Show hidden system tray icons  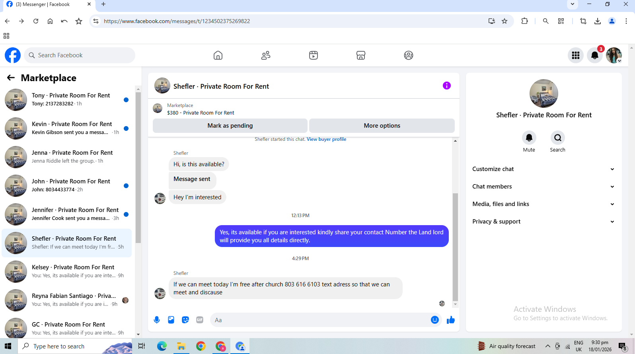pos(548,346)
